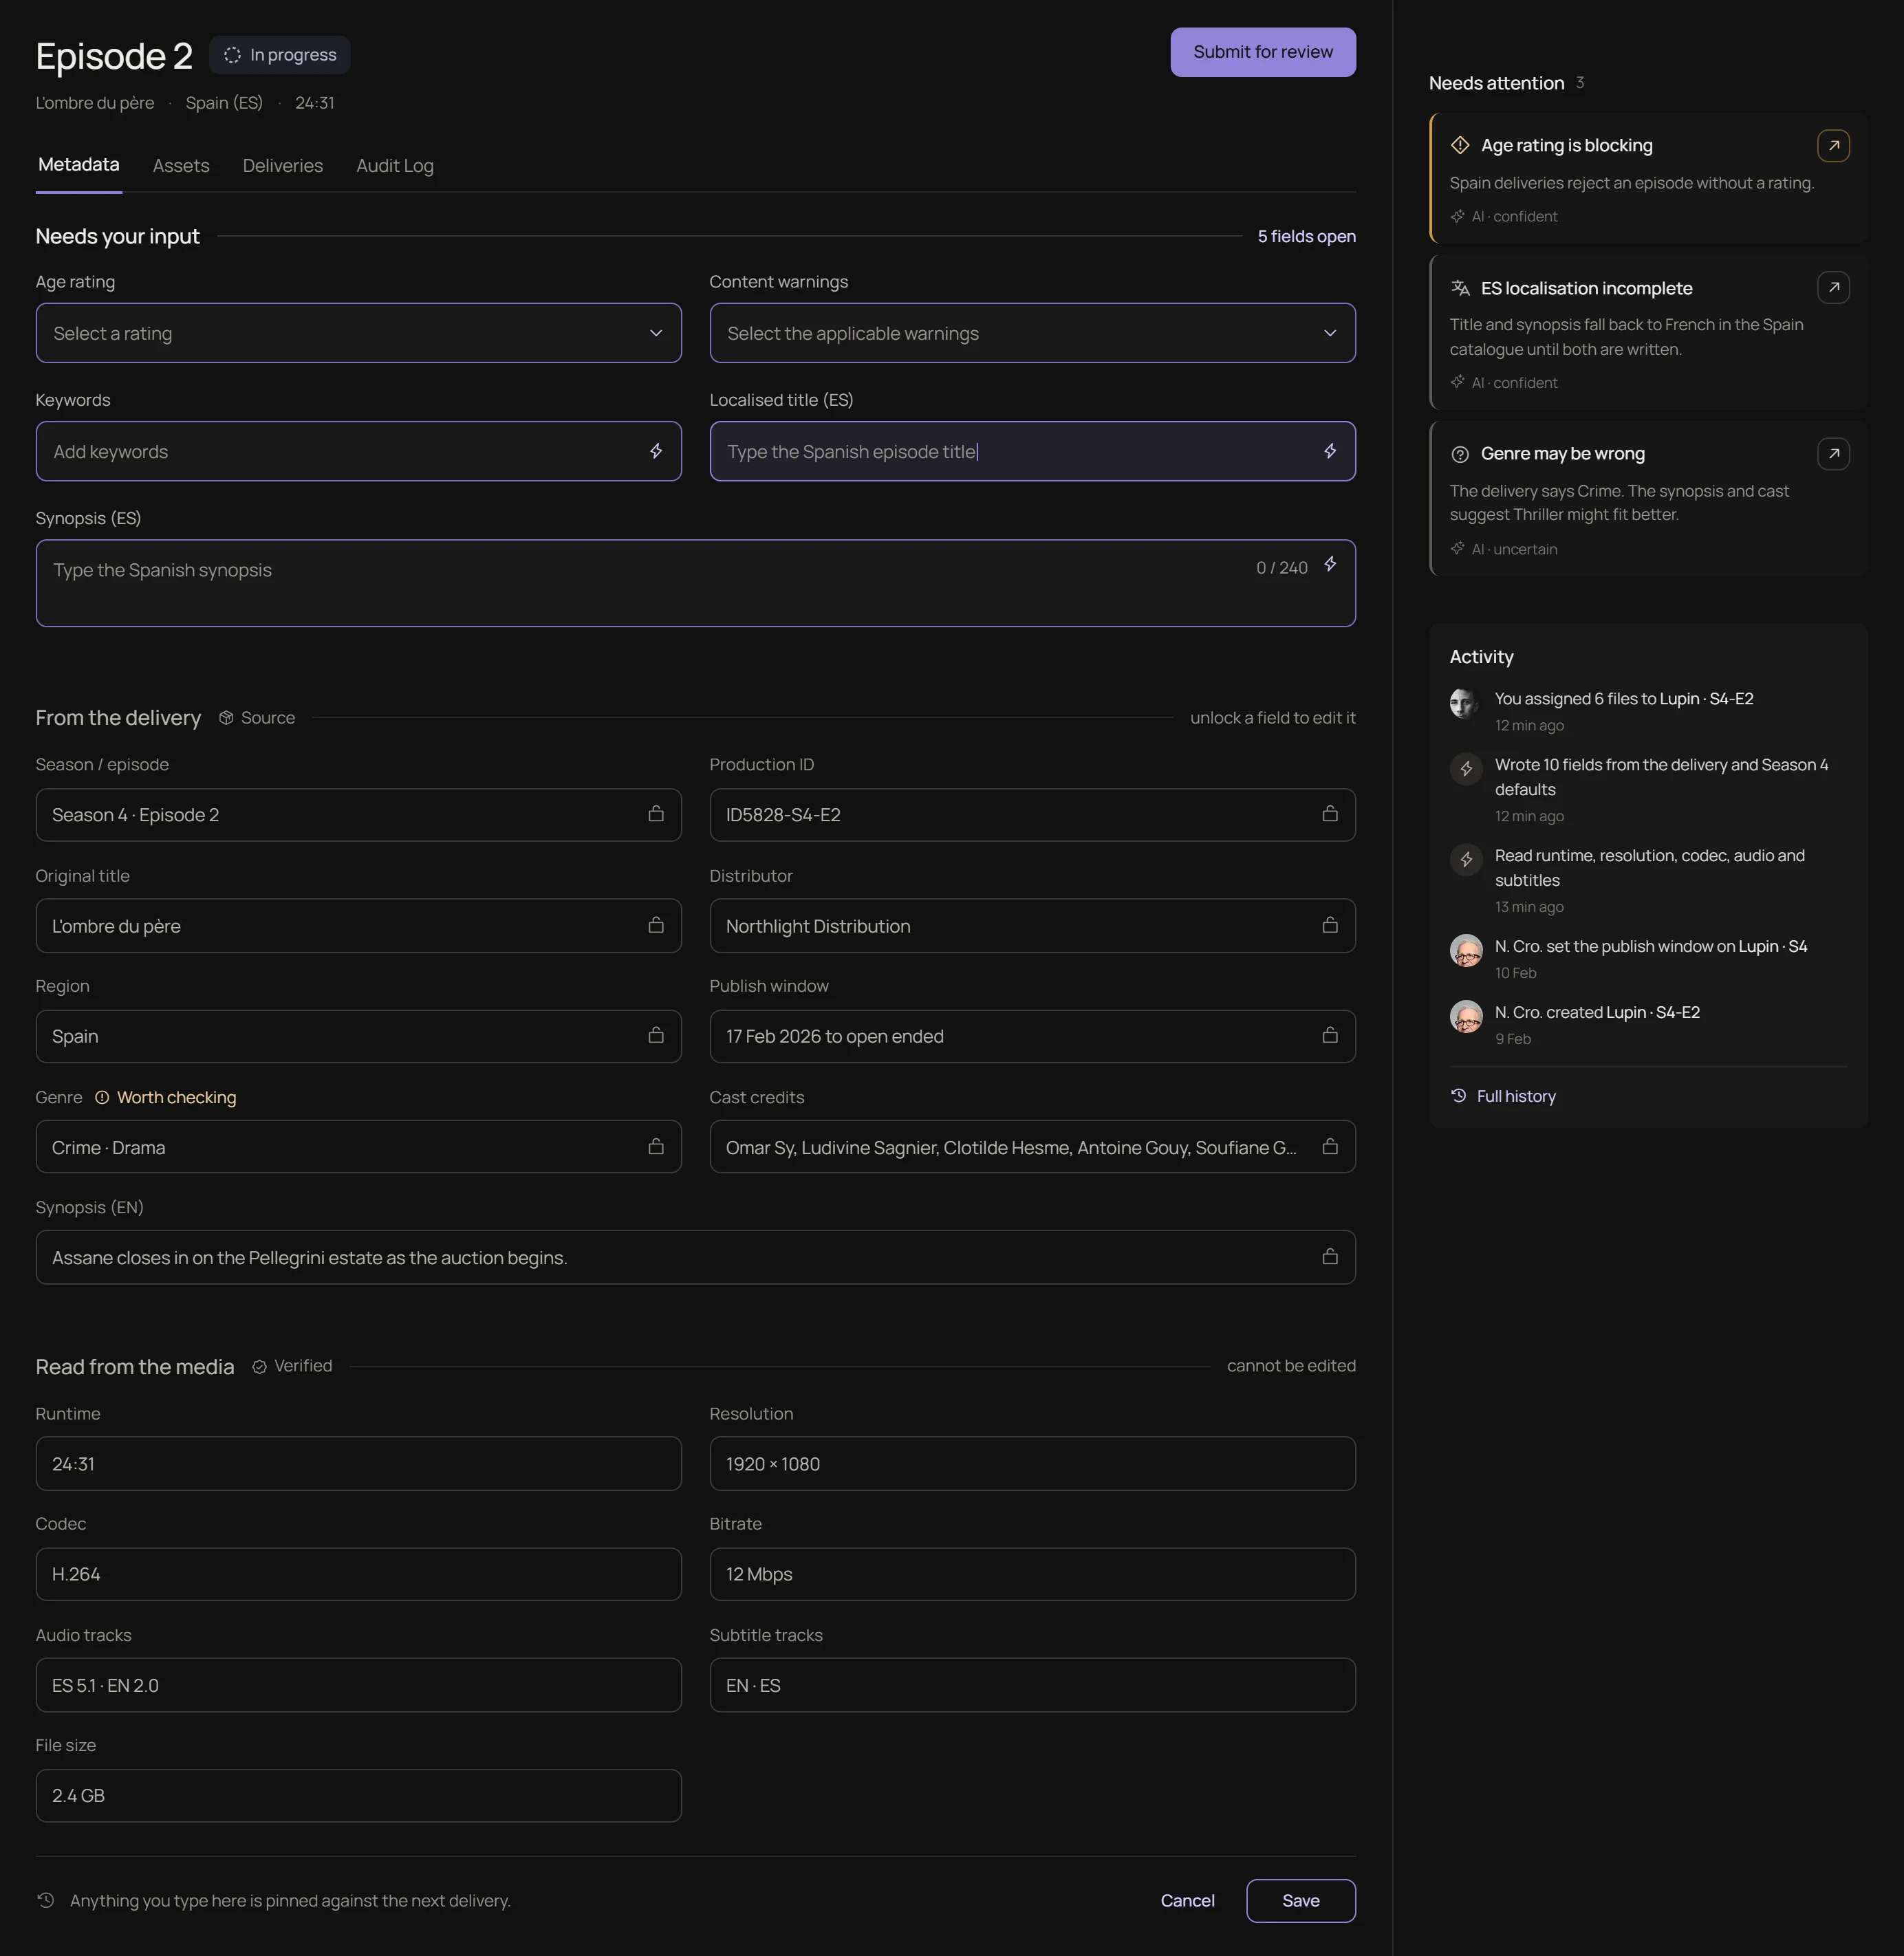1904x1956 pixels.
Task: Click '5 fields open' text
Action: coord(1306,237)
